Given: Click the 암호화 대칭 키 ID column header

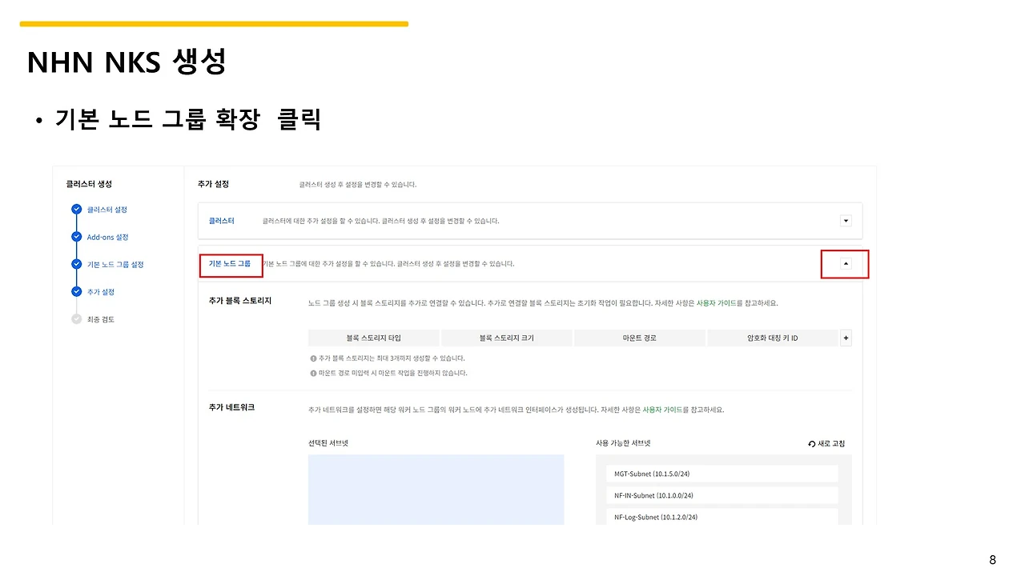Looking at the screenshot, I should tap(773, 338).
